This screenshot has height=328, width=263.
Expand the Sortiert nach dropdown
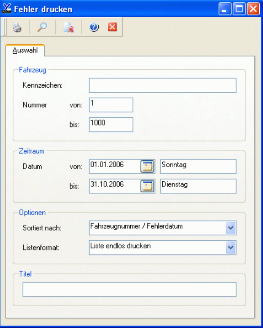point(231,228)
